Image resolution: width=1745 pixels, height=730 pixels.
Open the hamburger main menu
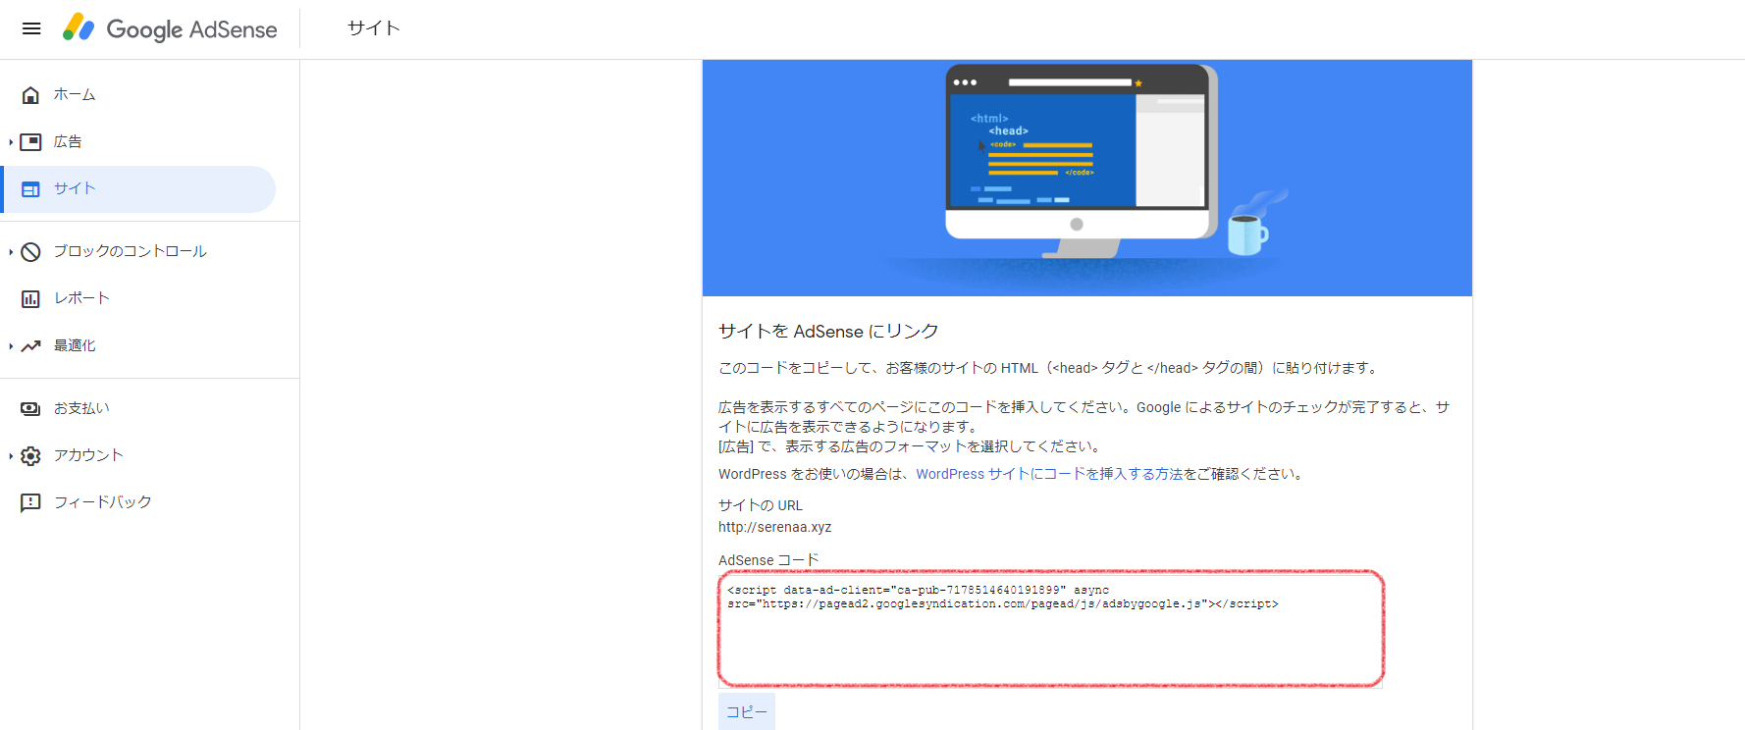[x=31, y=28]
